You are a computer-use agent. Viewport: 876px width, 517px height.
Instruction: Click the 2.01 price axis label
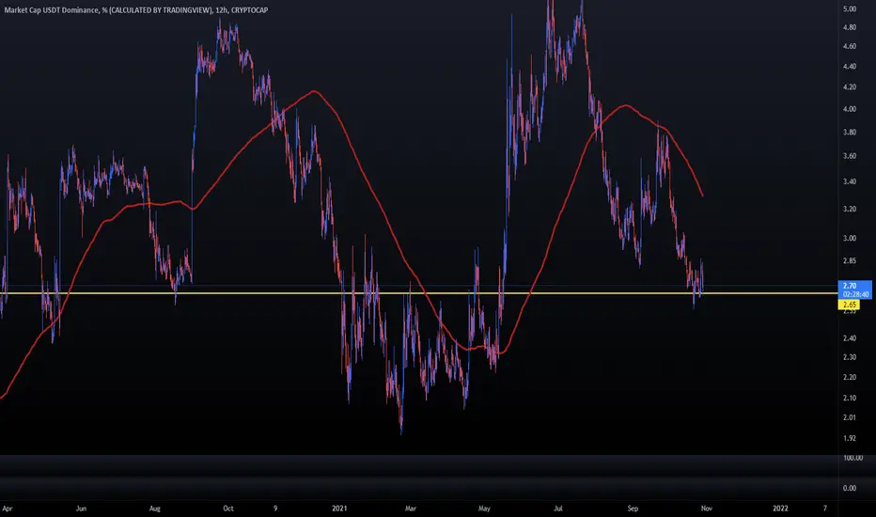849,417
